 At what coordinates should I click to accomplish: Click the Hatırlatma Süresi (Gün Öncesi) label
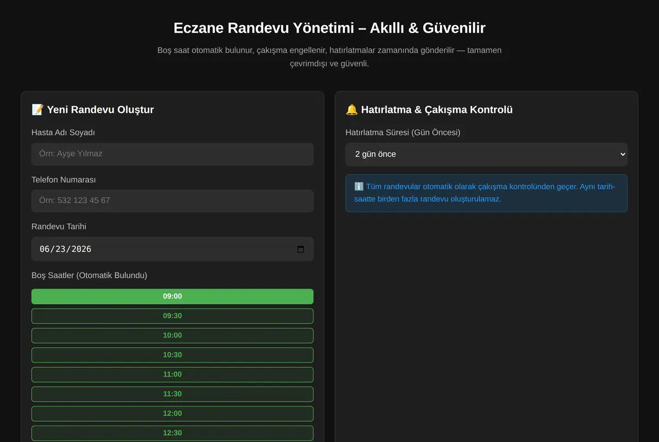403,132
